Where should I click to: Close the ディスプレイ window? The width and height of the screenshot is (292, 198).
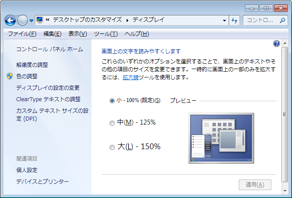pyautogui.click(x=281, y=8)
